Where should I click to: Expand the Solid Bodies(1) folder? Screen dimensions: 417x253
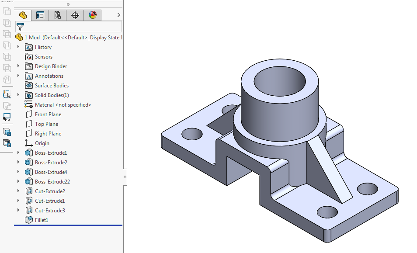[17, 95]
